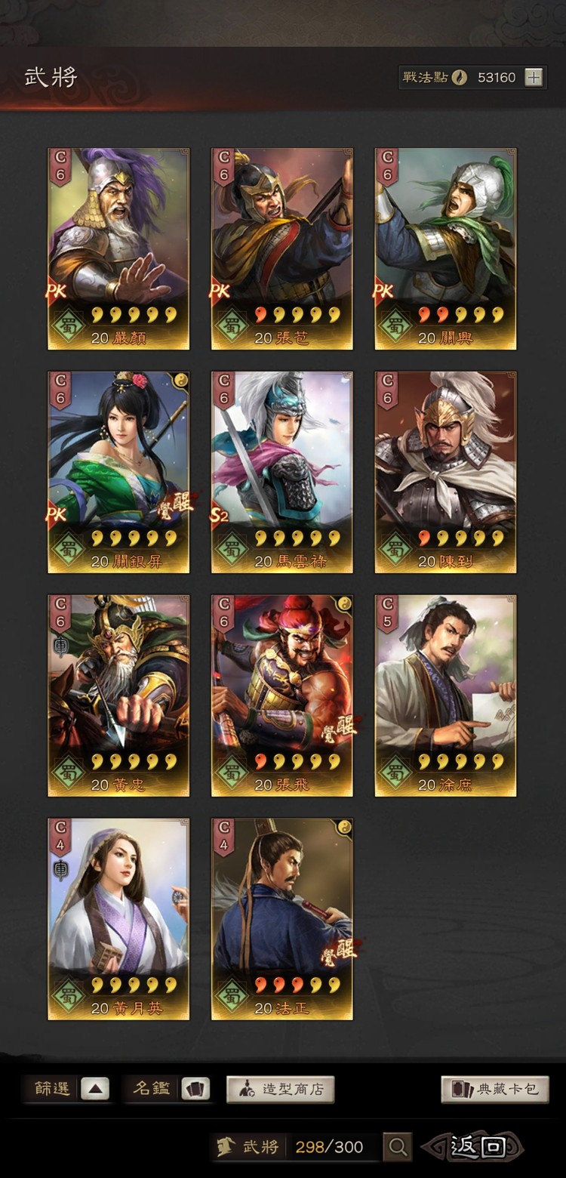Click the yin-yang icon on 法正 card
This screenshot has width=566, height=1178.
point(344,826)
